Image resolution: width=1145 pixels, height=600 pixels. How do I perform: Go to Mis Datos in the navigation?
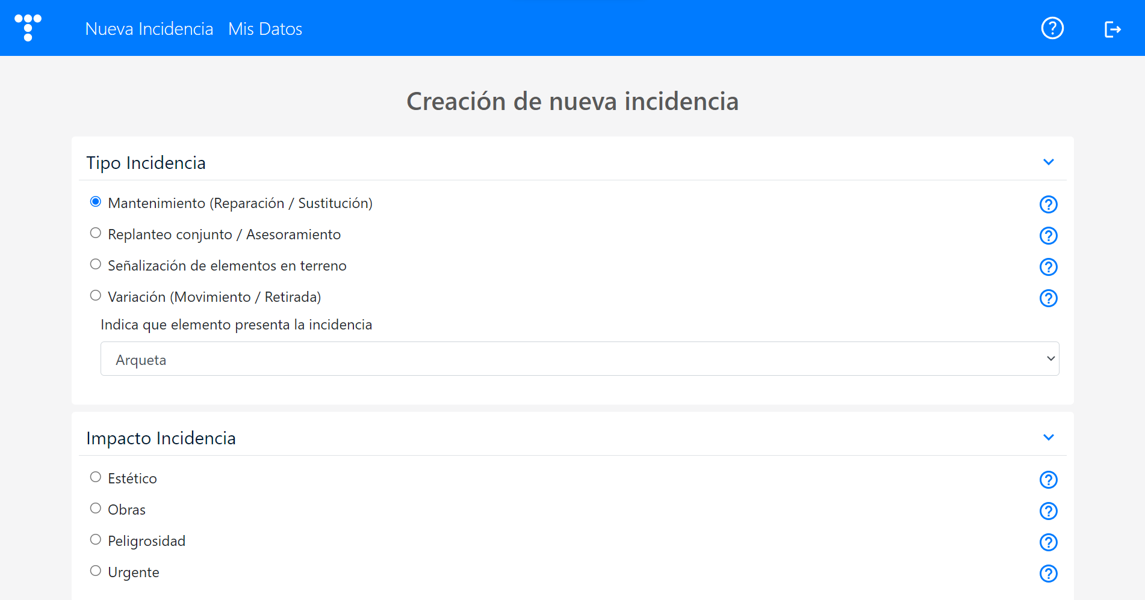click(265, 28)
